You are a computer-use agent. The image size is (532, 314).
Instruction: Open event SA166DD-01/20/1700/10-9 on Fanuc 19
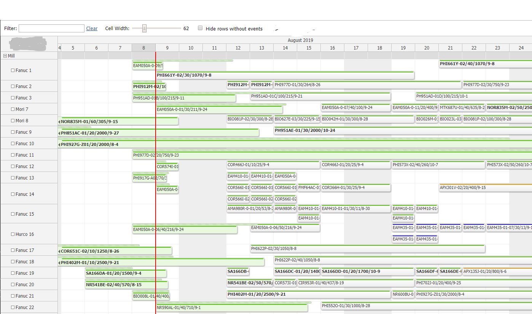click(368, 272)
